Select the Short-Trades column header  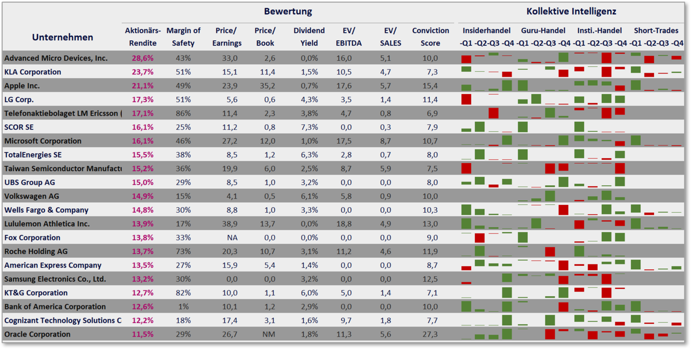(x=656, y=31)
